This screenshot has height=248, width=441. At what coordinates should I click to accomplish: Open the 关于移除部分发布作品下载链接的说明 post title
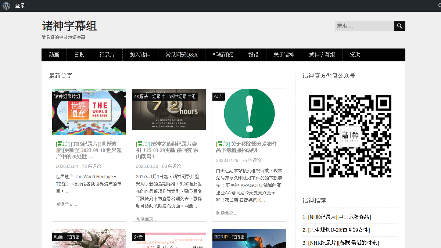coord(247,147)
